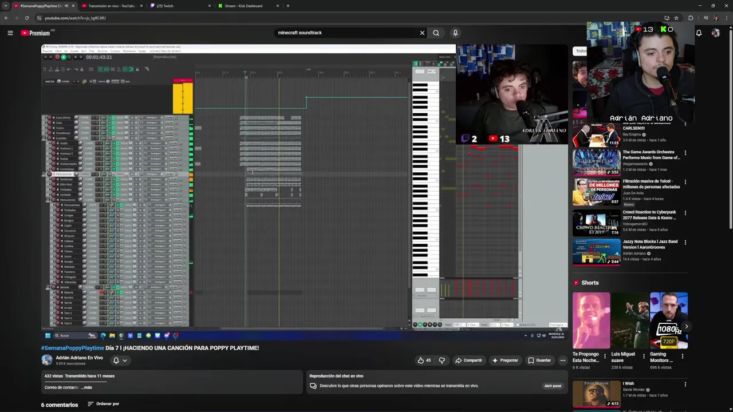Open options for the I Wish video

[685, 384]
